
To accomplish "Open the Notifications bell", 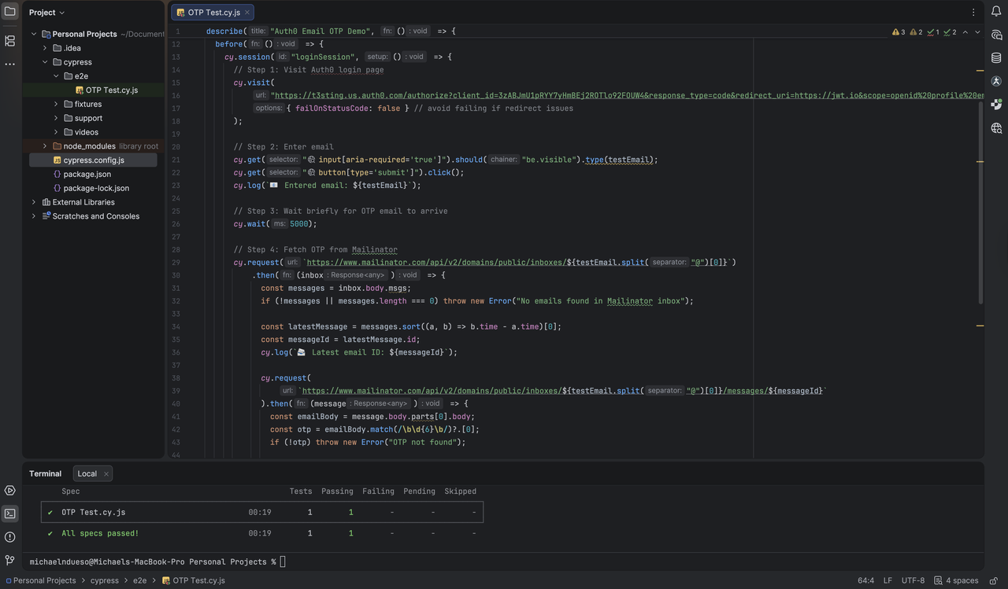I will [x=996, y=11].
